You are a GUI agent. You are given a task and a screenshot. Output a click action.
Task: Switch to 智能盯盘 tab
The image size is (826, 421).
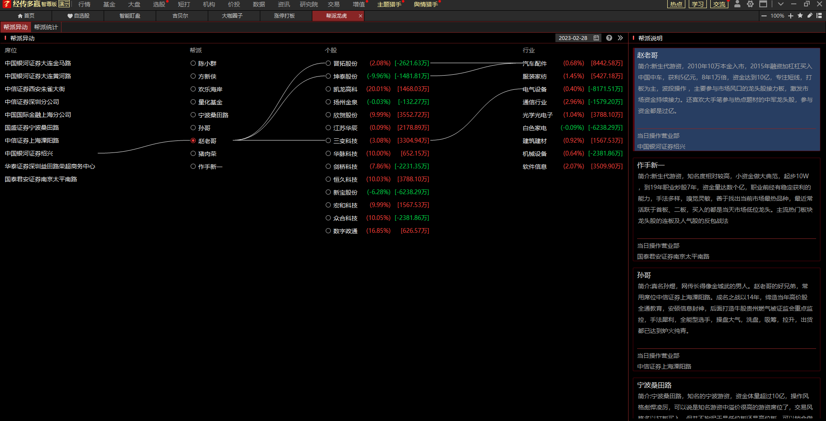pyautogui.click(x=130, y=16)
